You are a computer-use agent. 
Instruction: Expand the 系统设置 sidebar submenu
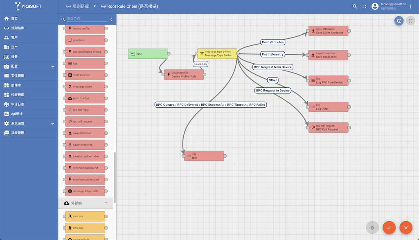pos(29,123)
